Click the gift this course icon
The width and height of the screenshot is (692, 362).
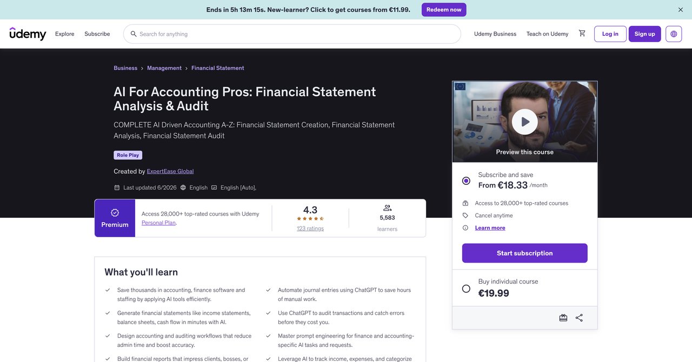563,318
